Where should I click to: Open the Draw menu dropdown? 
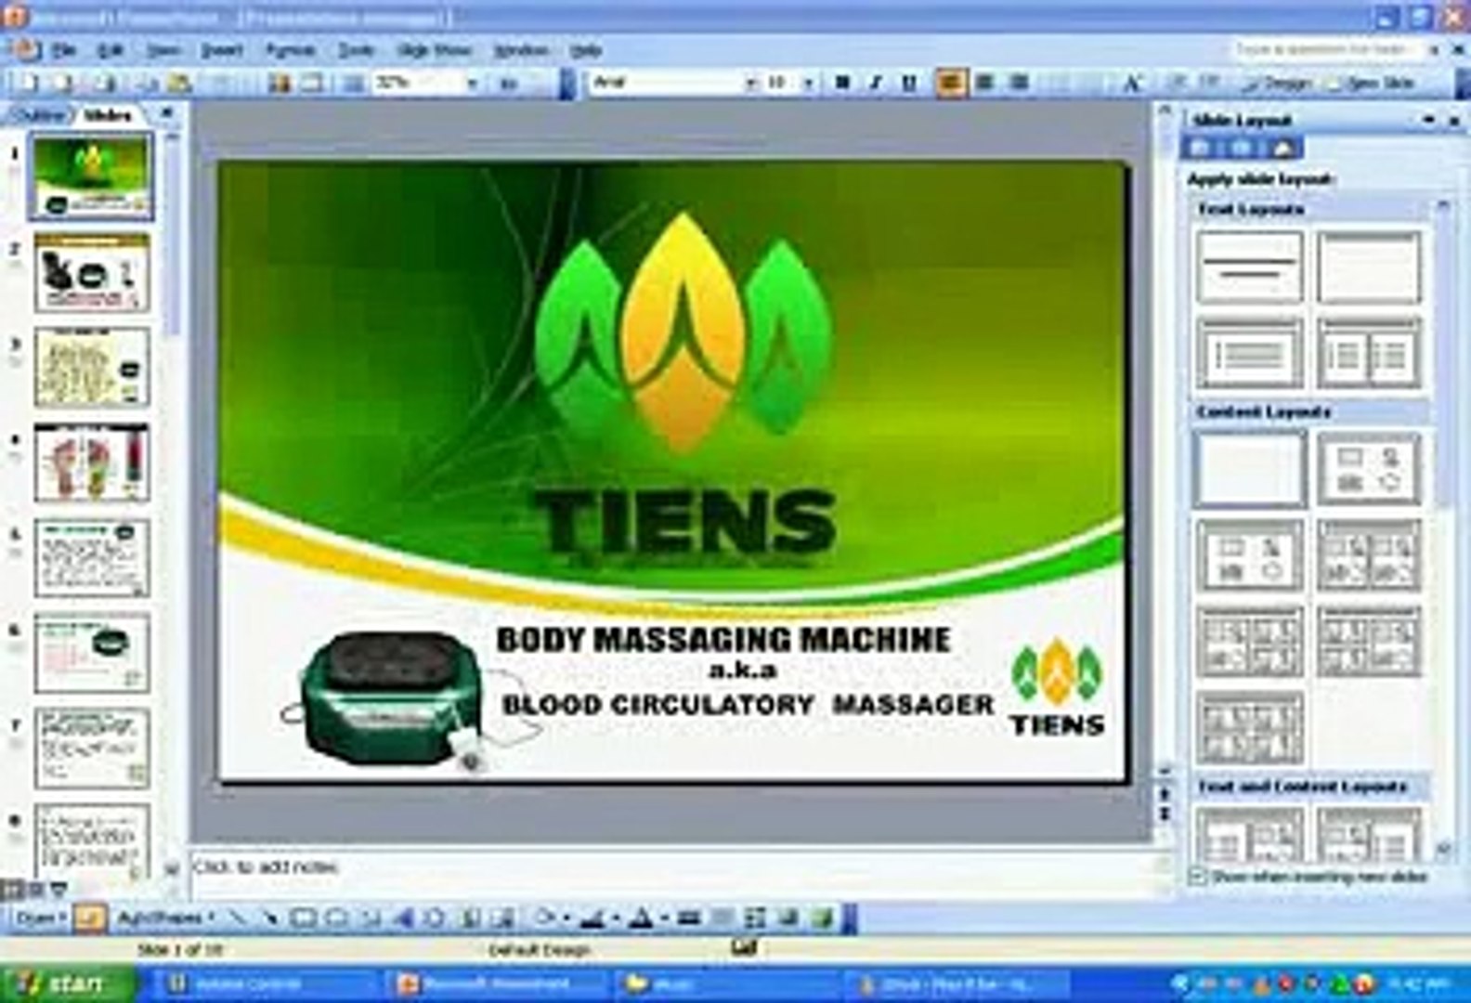click(x=42, y=918)
